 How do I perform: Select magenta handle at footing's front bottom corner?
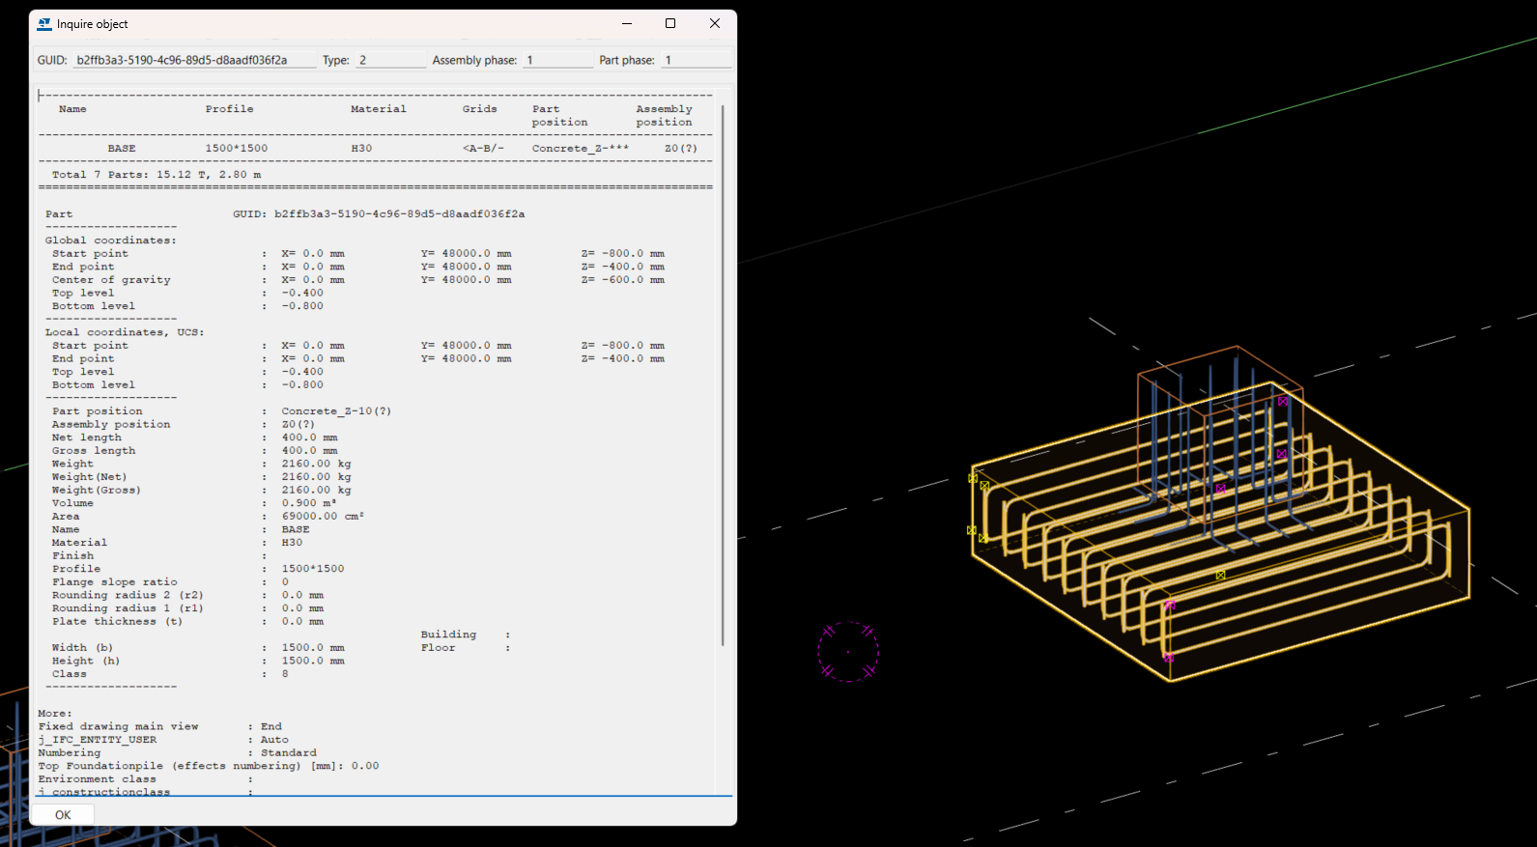click(x=1169, y=658)
